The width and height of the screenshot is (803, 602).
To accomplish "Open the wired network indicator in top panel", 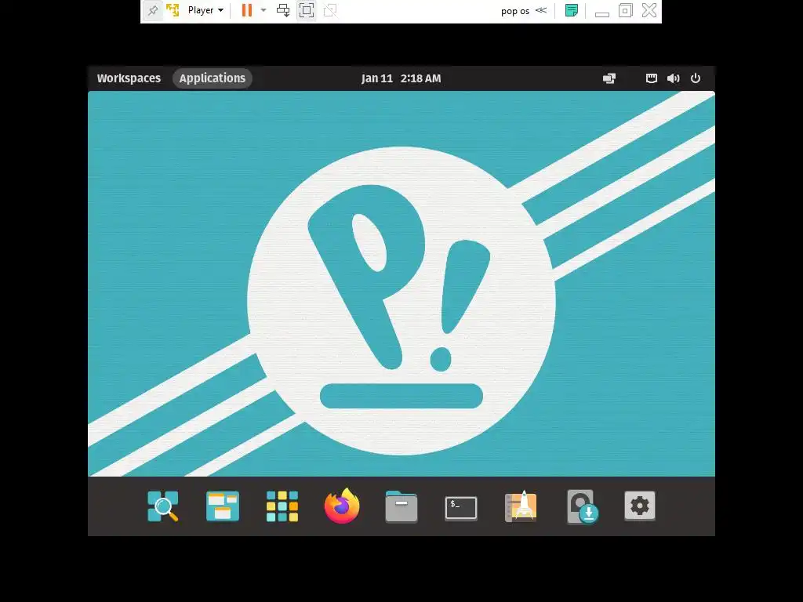I will (652, 78).
